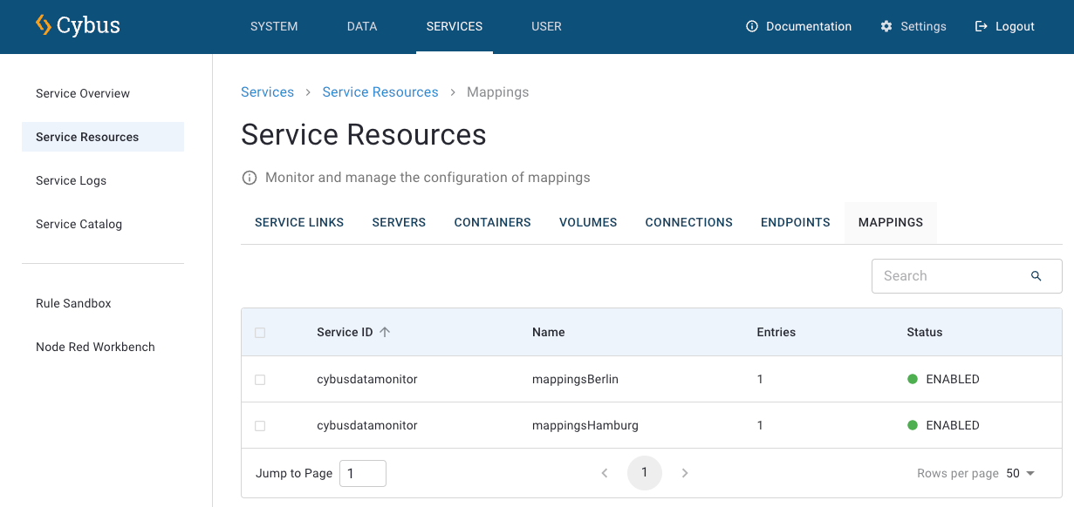Click the Services breadcrumb link

267,92
